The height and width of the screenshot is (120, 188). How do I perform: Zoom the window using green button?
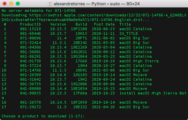point(18,4)
